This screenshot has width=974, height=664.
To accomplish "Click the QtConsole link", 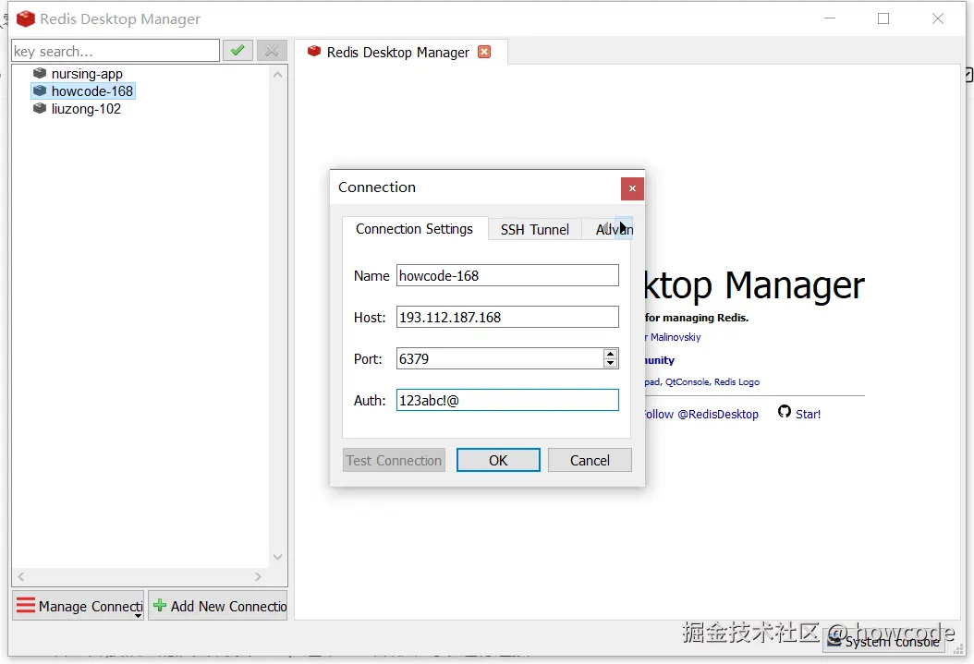I will tap(688, 381).
